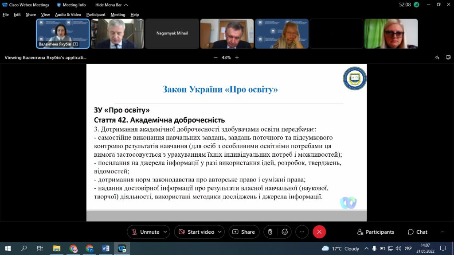This screenshot has height=255, width=454.
Task: Open the Audio & Video menu
Action: (x=68, y=15)
